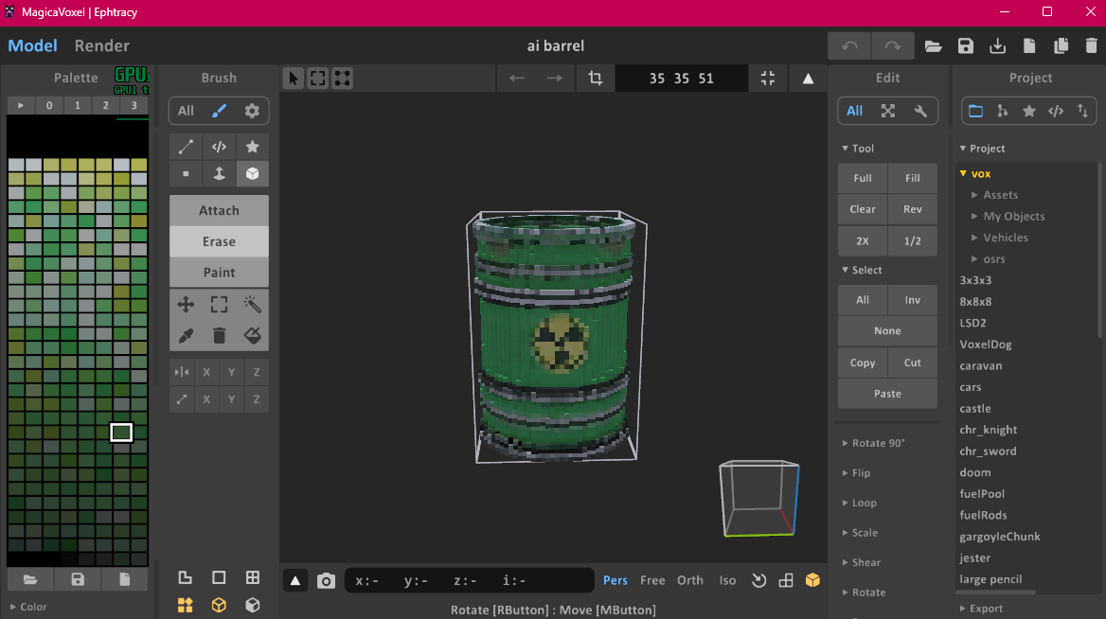Image resolution: width=1106 pixels, height=619 pixels.
Task: Toggle the Axis scale-arrow mode icon
Action: point(182,399)
